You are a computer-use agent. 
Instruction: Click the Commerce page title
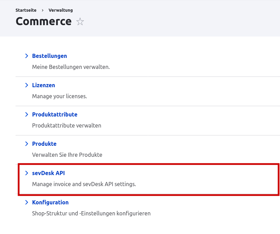point(44,21)
